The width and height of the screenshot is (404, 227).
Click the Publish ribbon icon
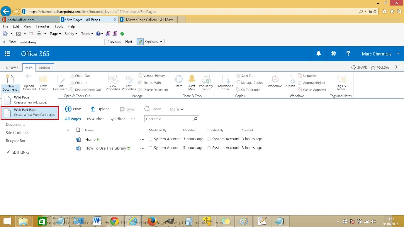(x=290, y=82)
